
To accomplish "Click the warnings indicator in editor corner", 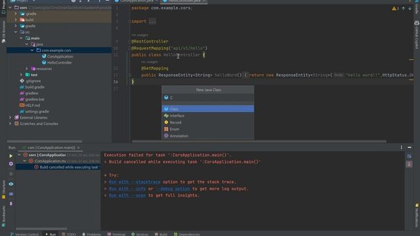I will pos(395,9).
